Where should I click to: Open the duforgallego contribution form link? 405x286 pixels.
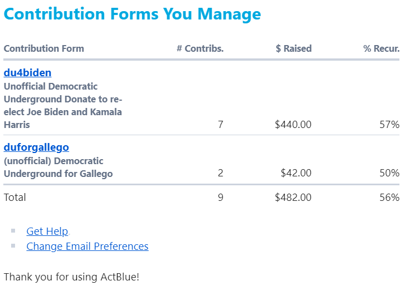click(36, 147)
